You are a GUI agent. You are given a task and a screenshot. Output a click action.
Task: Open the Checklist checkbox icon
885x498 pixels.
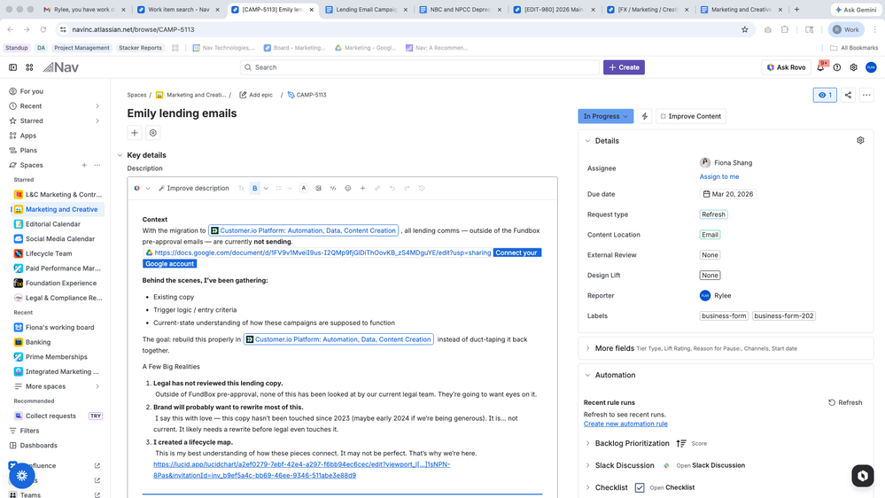640,487
